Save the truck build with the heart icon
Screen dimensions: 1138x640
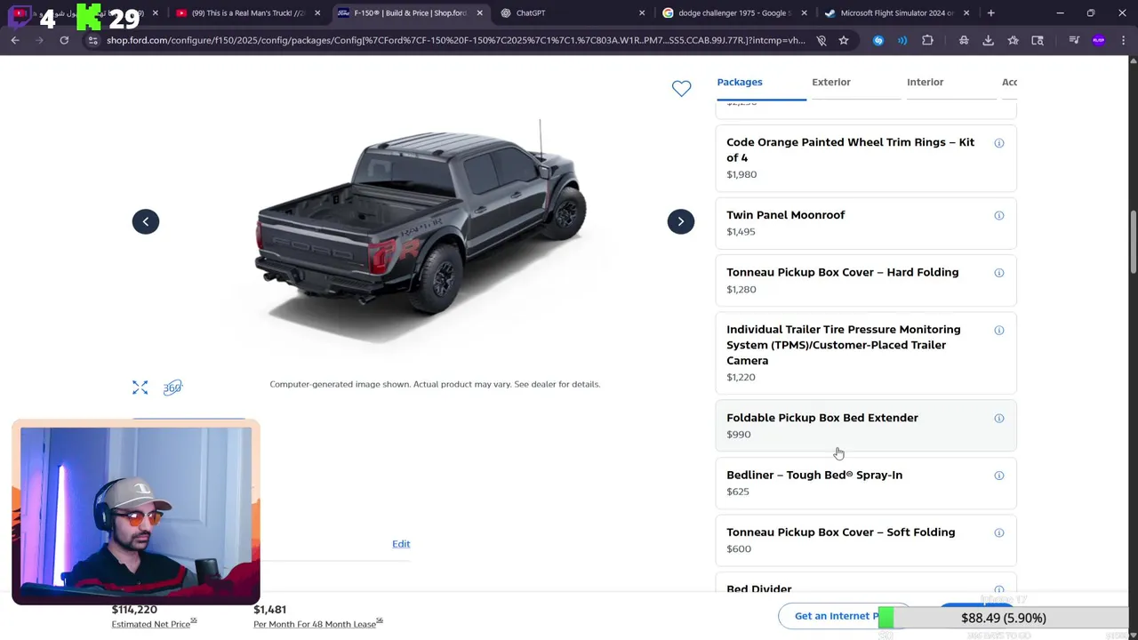(x=681, y=88)
